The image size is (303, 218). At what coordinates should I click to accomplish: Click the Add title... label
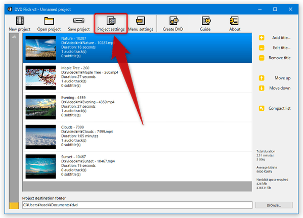(281, 38)
